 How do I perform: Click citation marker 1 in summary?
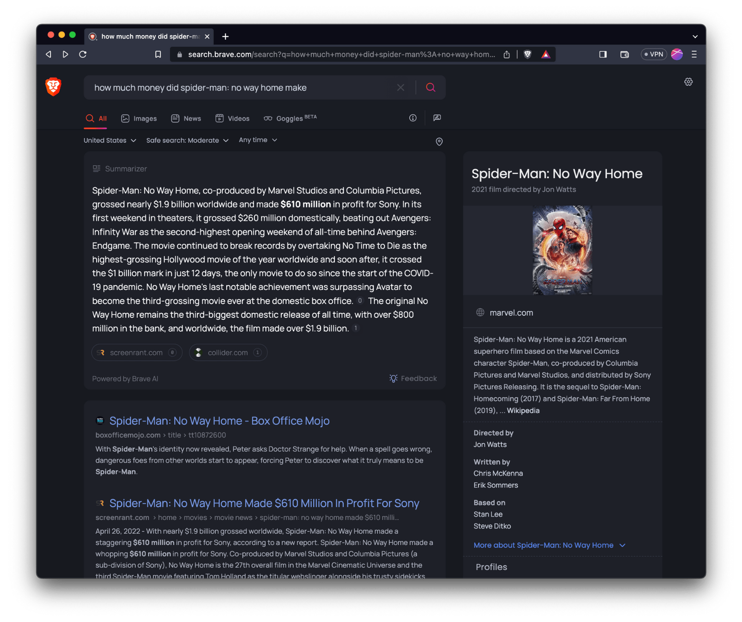(x=355, y=328)
